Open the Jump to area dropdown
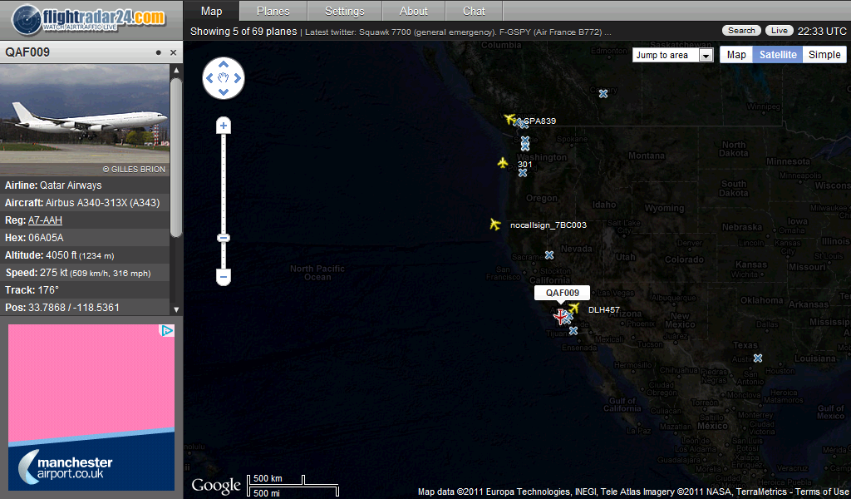 (673, 55)
